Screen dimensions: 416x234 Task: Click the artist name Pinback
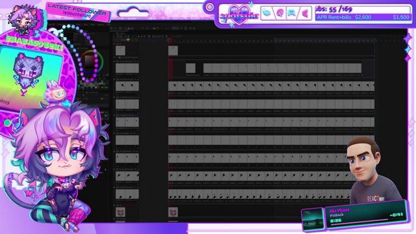click(x=337, y=215)
